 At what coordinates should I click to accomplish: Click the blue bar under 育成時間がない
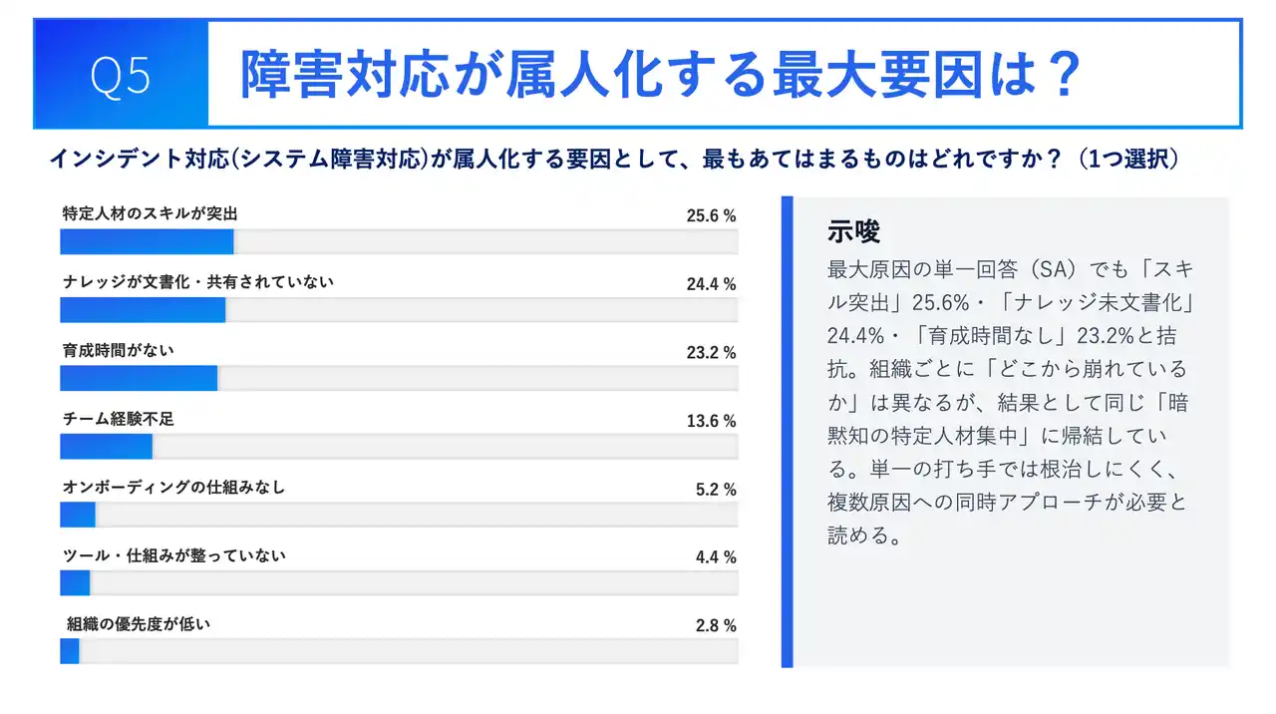click(139, 378)
